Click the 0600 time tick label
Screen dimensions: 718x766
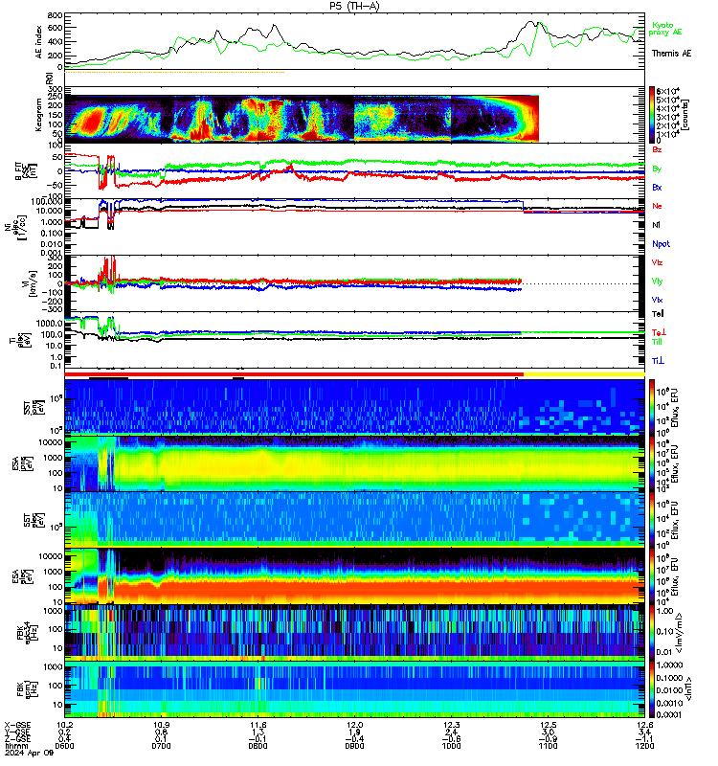(x=64, y=746)
